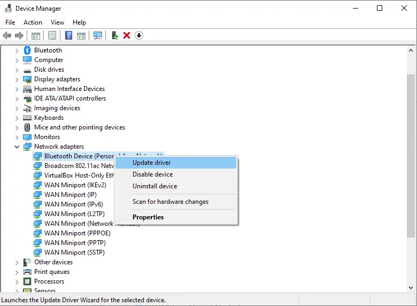The height and width of the screenshot is (306, 417).
Task: Click the Update device driver toolbar icon
Action: (x=114, y=35)
